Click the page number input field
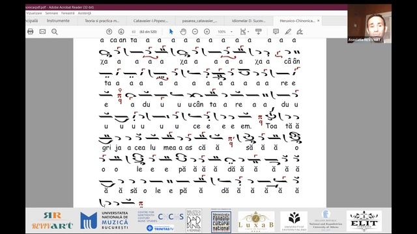This screenshot has width=417, height=234. (x=134, y=32)
